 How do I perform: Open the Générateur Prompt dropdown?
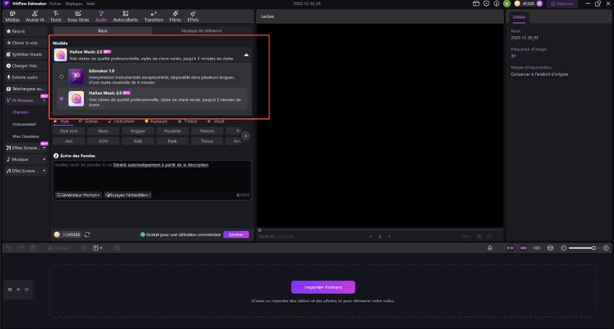[x=79, y=195]
